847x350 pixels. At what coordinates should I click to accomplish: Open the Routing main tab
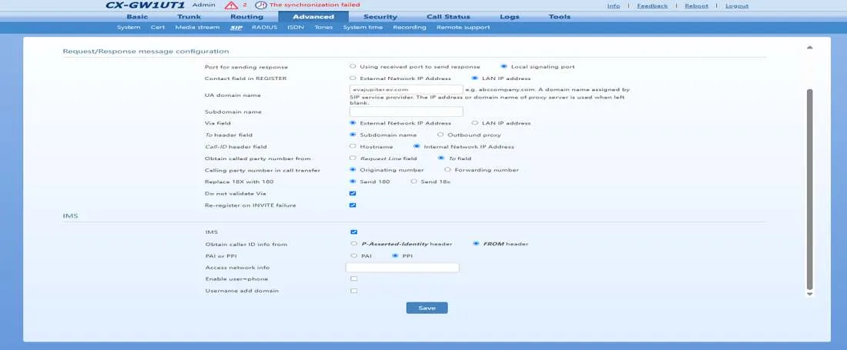[x=247, y=17]
